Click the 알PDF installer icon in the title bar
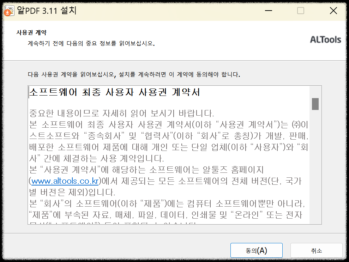This screenshot has width=349, height=262. 9,11
